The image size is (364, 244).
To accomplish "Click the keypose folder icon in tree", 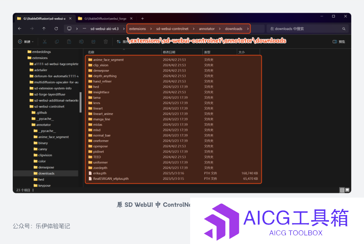I will pyautogui.click(x=35, y=186).
